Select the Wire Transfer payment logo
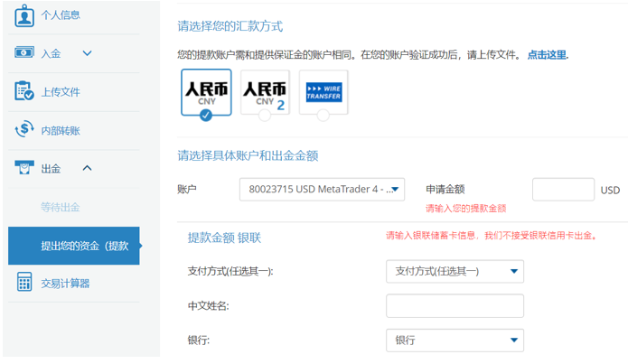The width and height of the screenshot is (628, 364). (x=323, y=90)
